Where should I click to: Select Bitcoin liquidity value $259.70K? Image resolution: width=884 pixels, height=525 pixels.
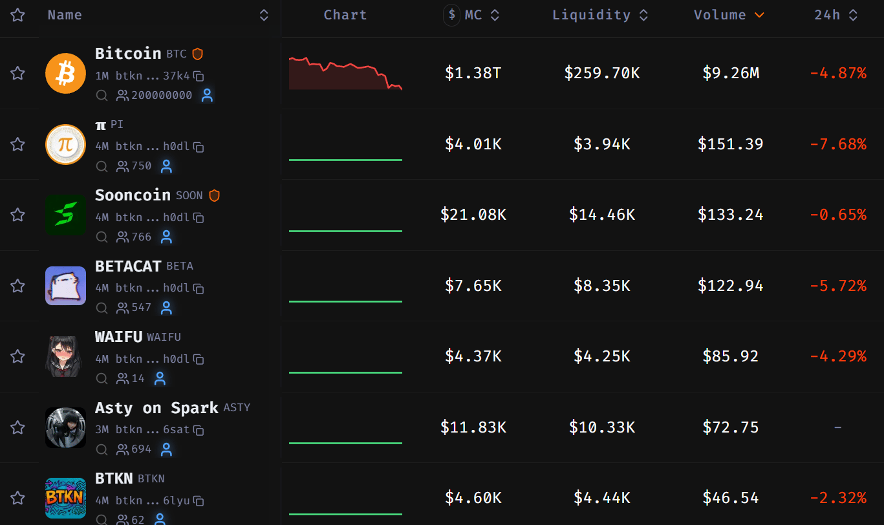(602, 73)
